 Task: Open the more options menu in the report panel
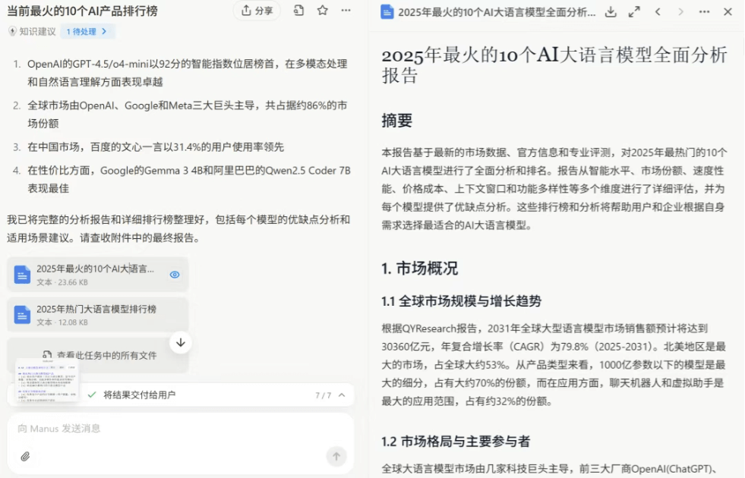point(705,12)
